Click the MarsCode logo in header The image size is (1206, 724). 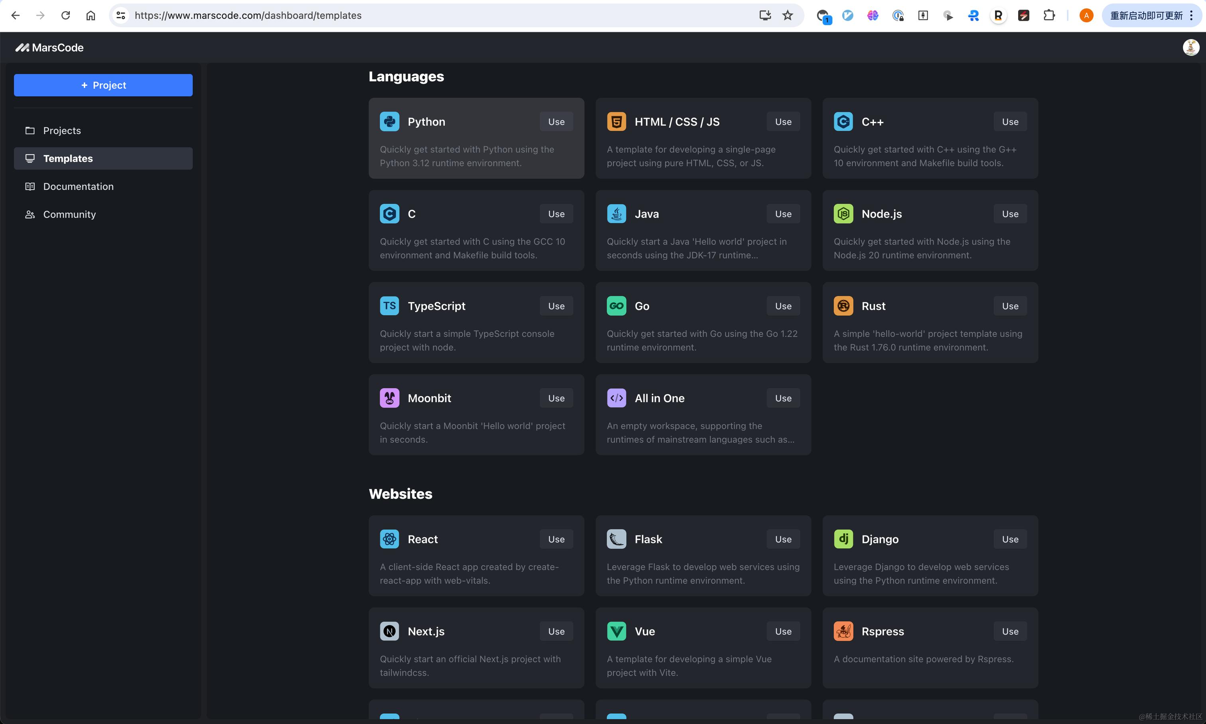tap(49, 47)
